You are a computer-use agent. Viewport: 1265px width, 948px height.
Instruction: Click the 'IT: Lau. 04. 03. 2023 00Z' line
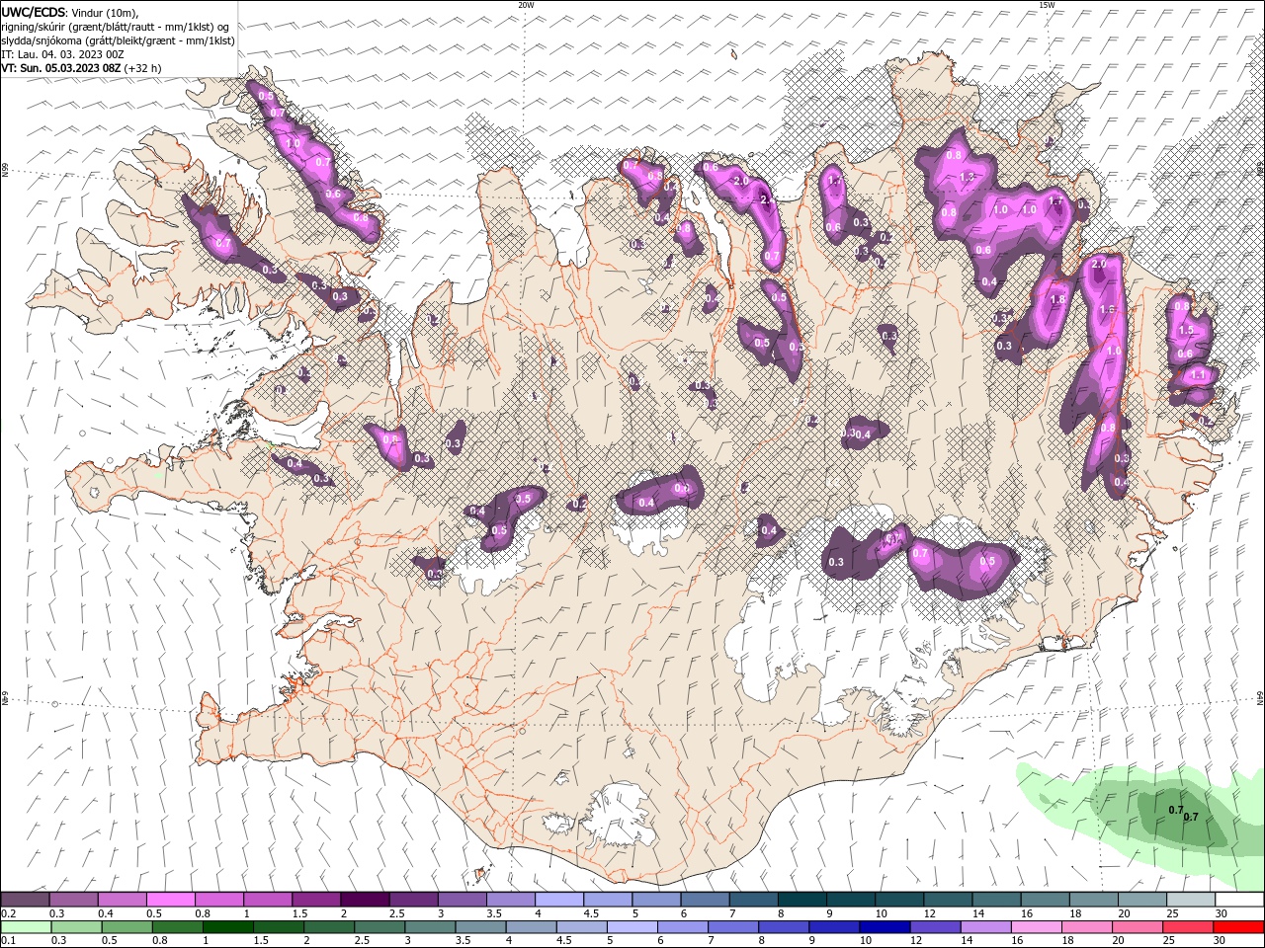[x=61, y=54]
